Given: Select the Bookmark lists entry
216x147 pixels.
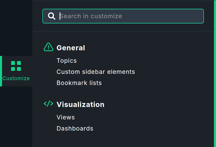Looking at the screenshot, I should click(x=79, y=83).
